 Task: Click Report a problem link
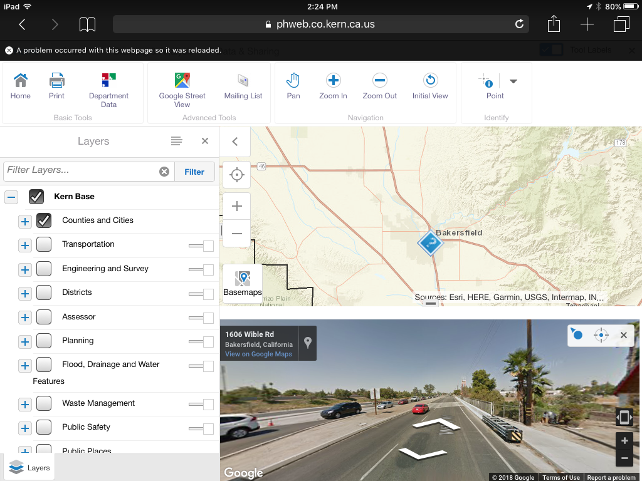611,477
